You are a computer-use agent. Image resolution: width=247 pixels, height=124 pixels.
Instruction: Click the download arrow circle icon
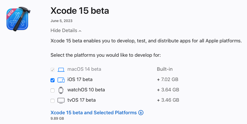(x=141, y=113)
